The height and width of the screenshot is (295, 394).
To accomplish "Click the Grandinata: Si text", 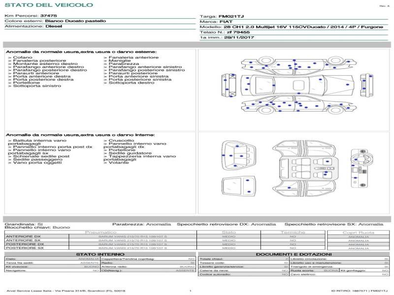I will pyautogui.click(x=24, y=224).
